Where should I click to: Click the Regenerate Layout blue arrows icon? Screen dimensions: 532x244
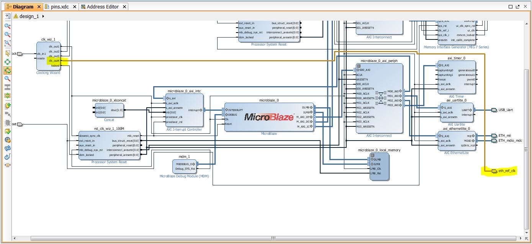(7, 148)
